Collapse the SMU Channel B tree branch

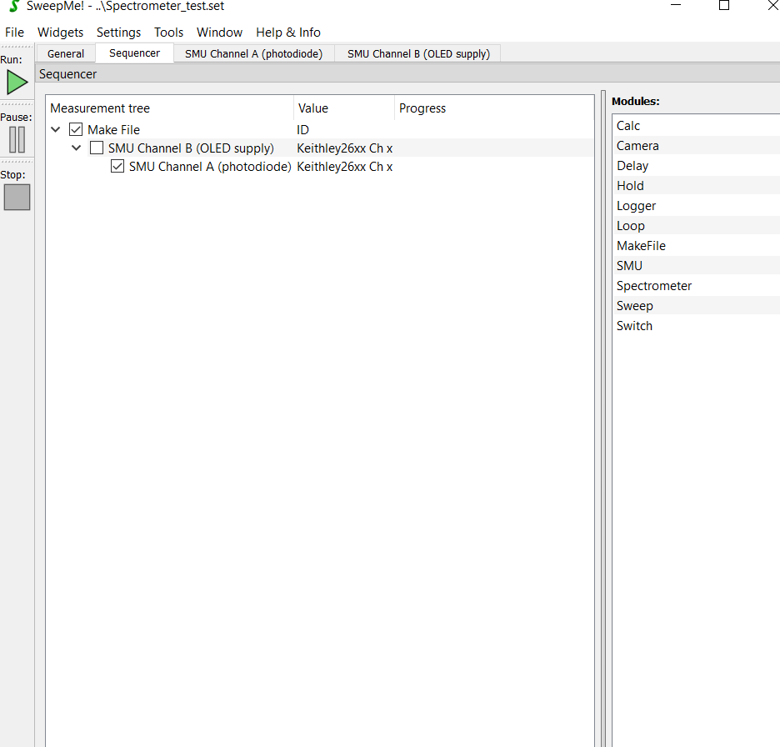[76, 148]
